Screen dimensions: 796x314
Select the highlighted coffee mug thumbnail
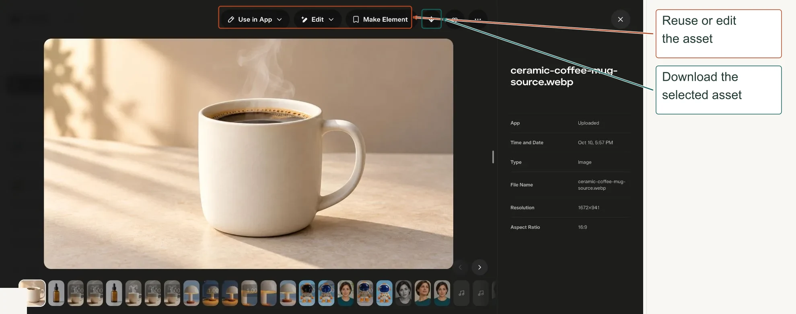32,293
